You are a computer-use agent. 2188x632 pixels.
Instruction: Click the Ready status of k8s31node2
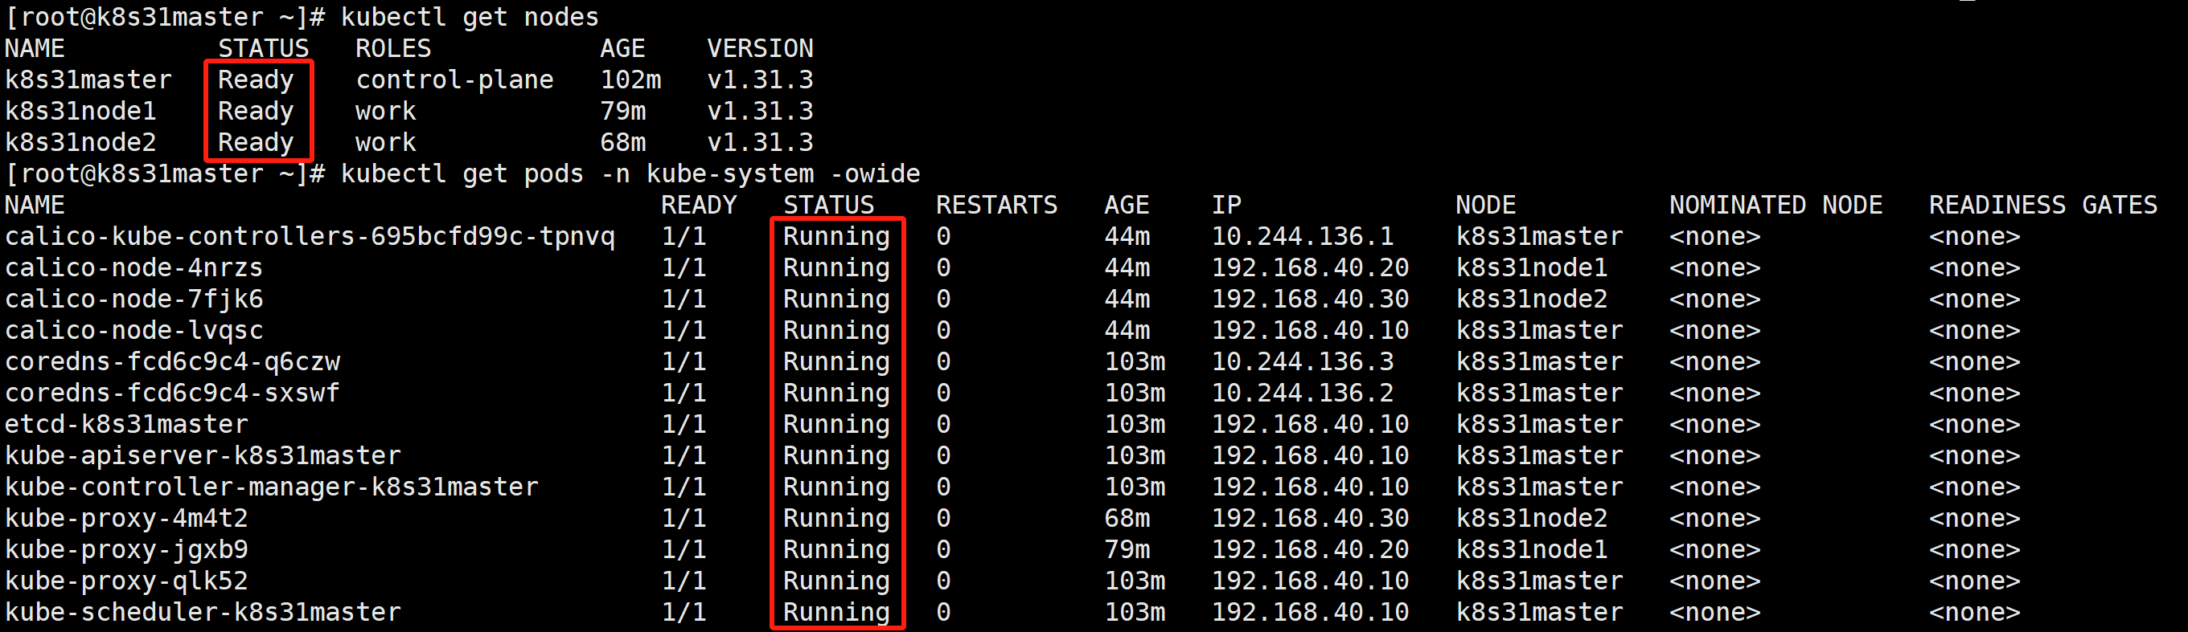tap(256, 142)
